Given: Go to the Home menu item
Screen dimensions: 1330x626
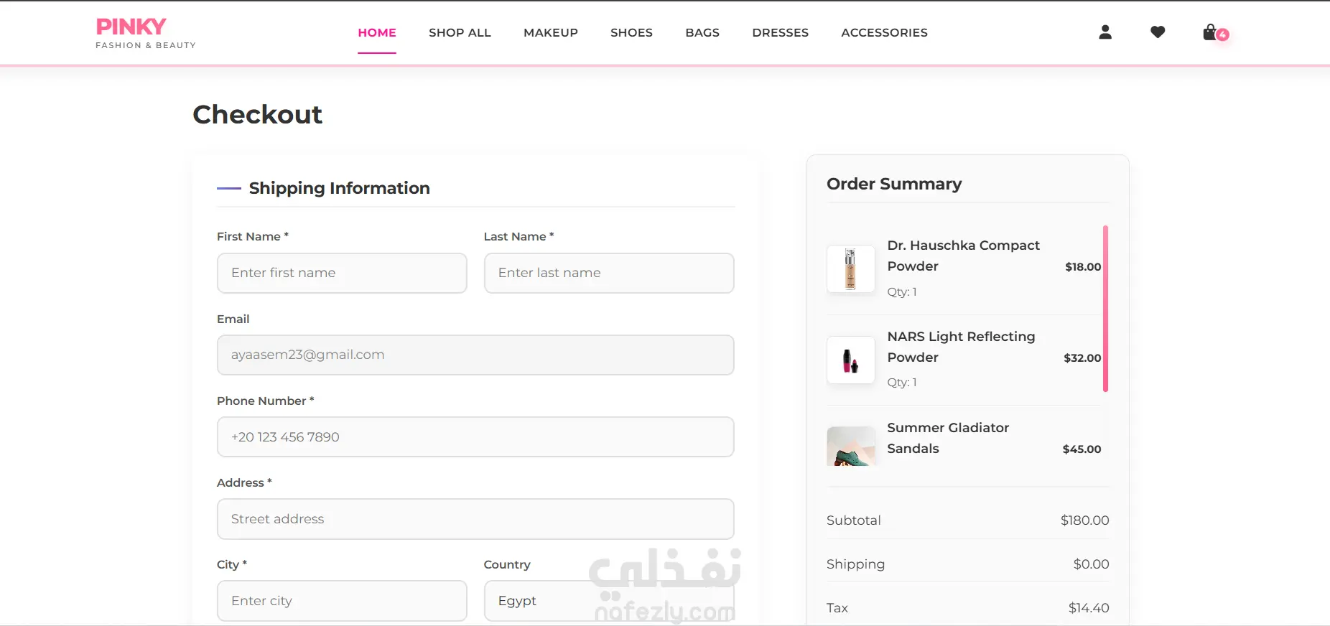Looking at the screenshot, I should click(377, 33).
